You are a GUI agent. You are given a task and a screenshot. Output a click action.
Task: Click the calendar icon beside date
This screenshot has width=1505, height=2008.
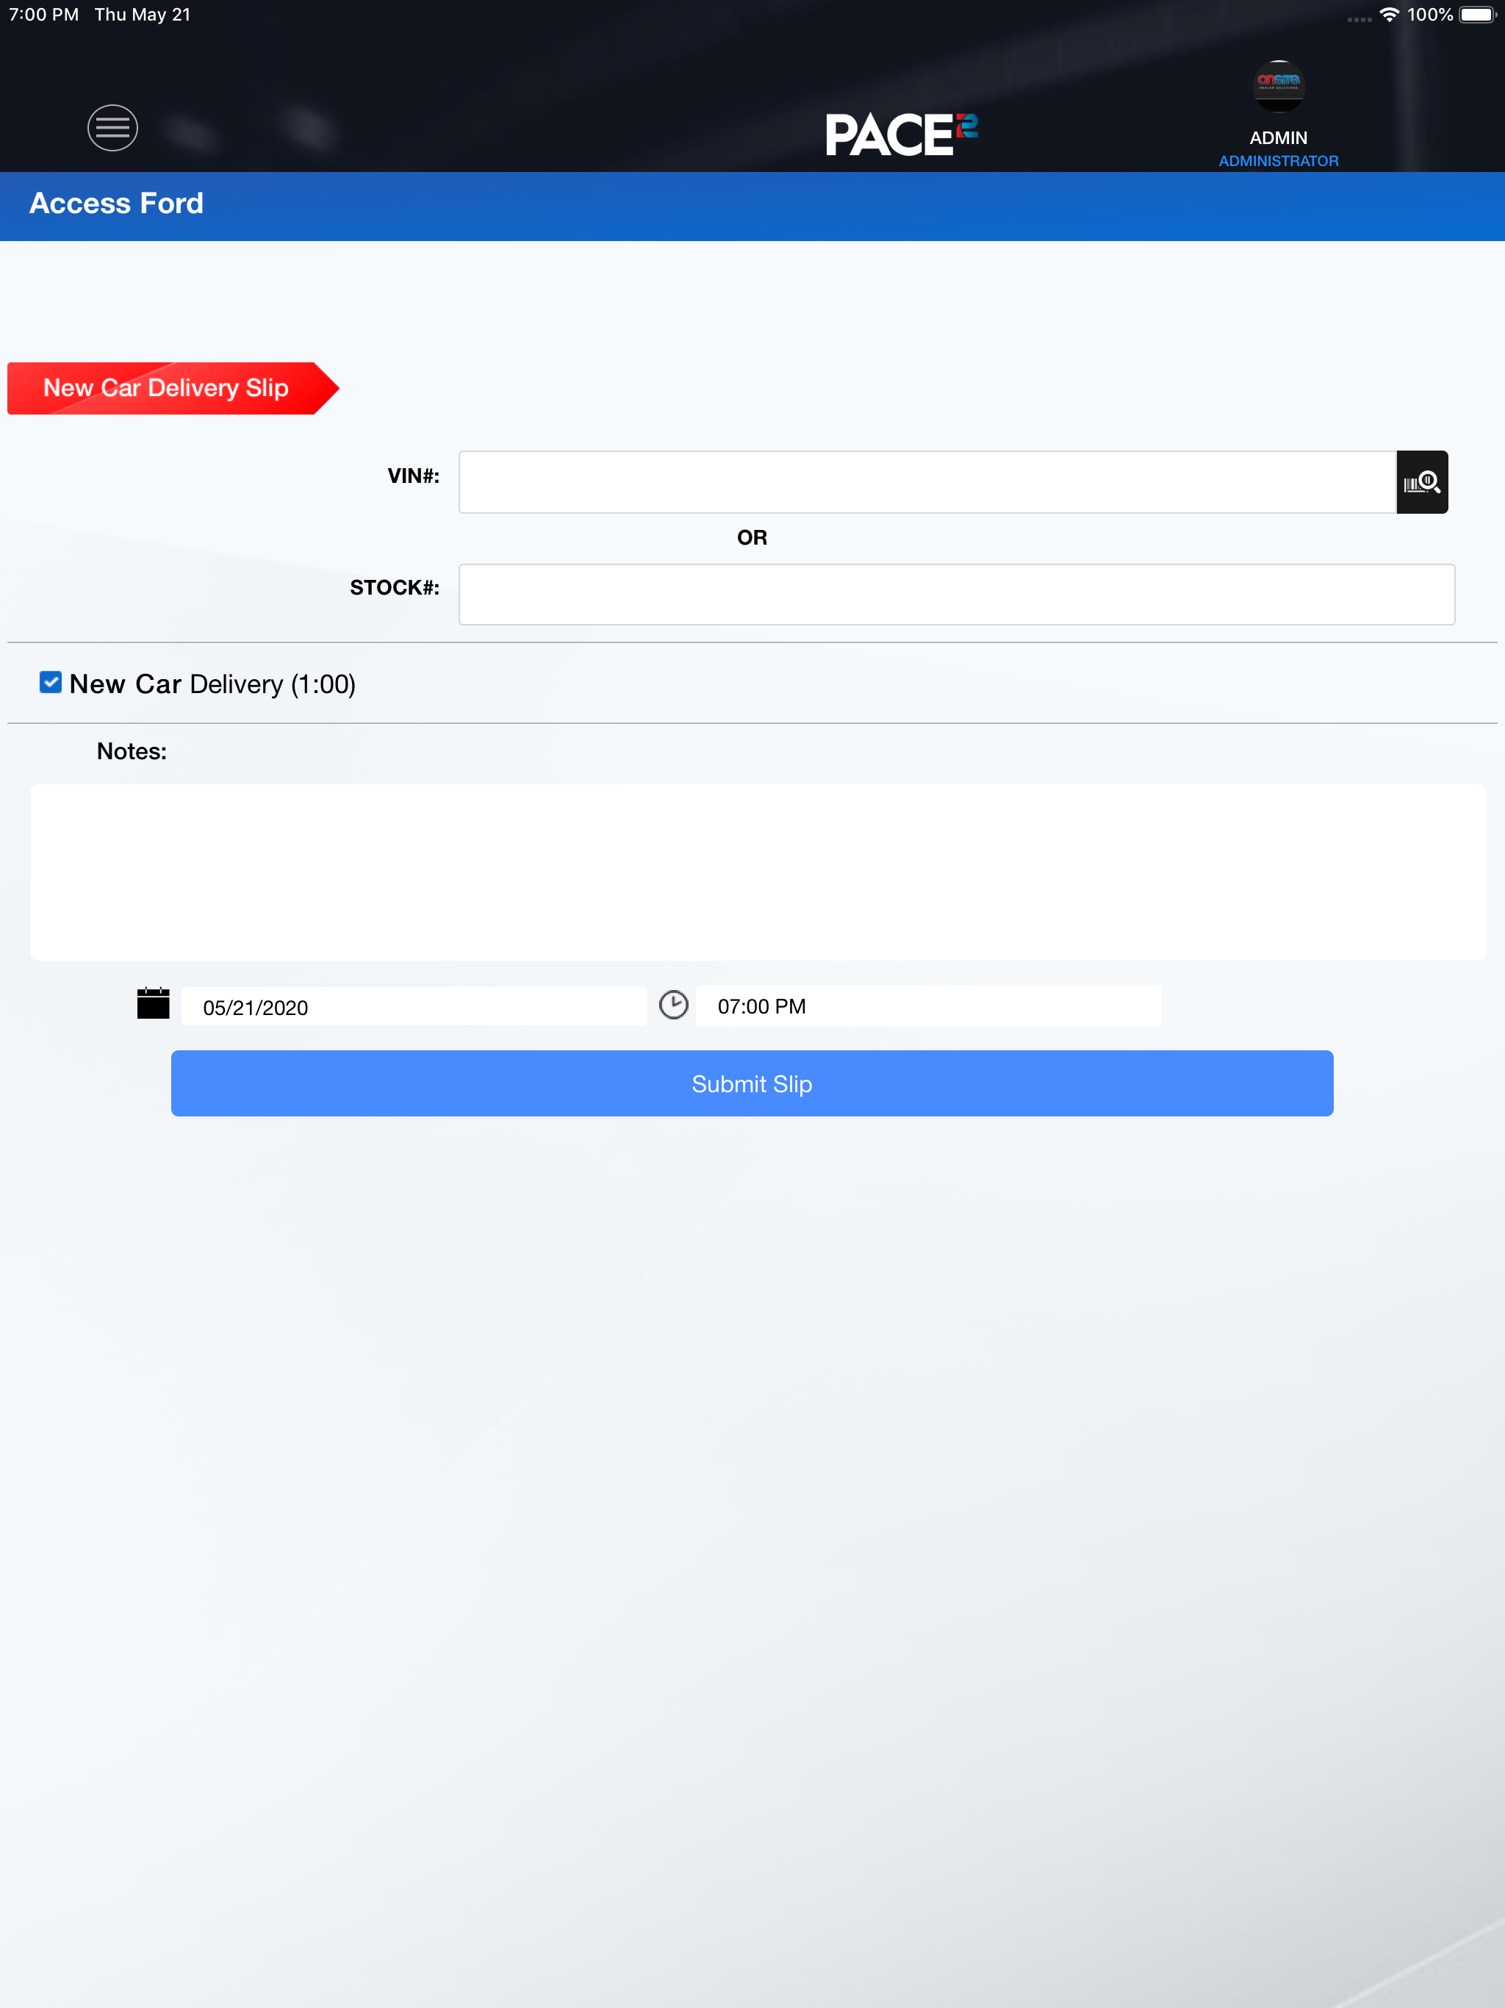pyautogui.click(x=154, y=1004)
